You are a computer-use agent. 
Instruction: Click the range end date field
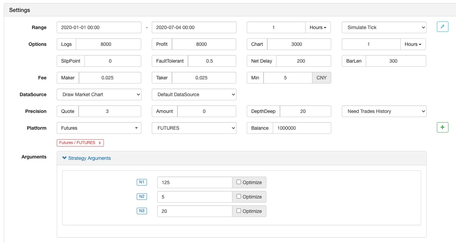point(194,27)
